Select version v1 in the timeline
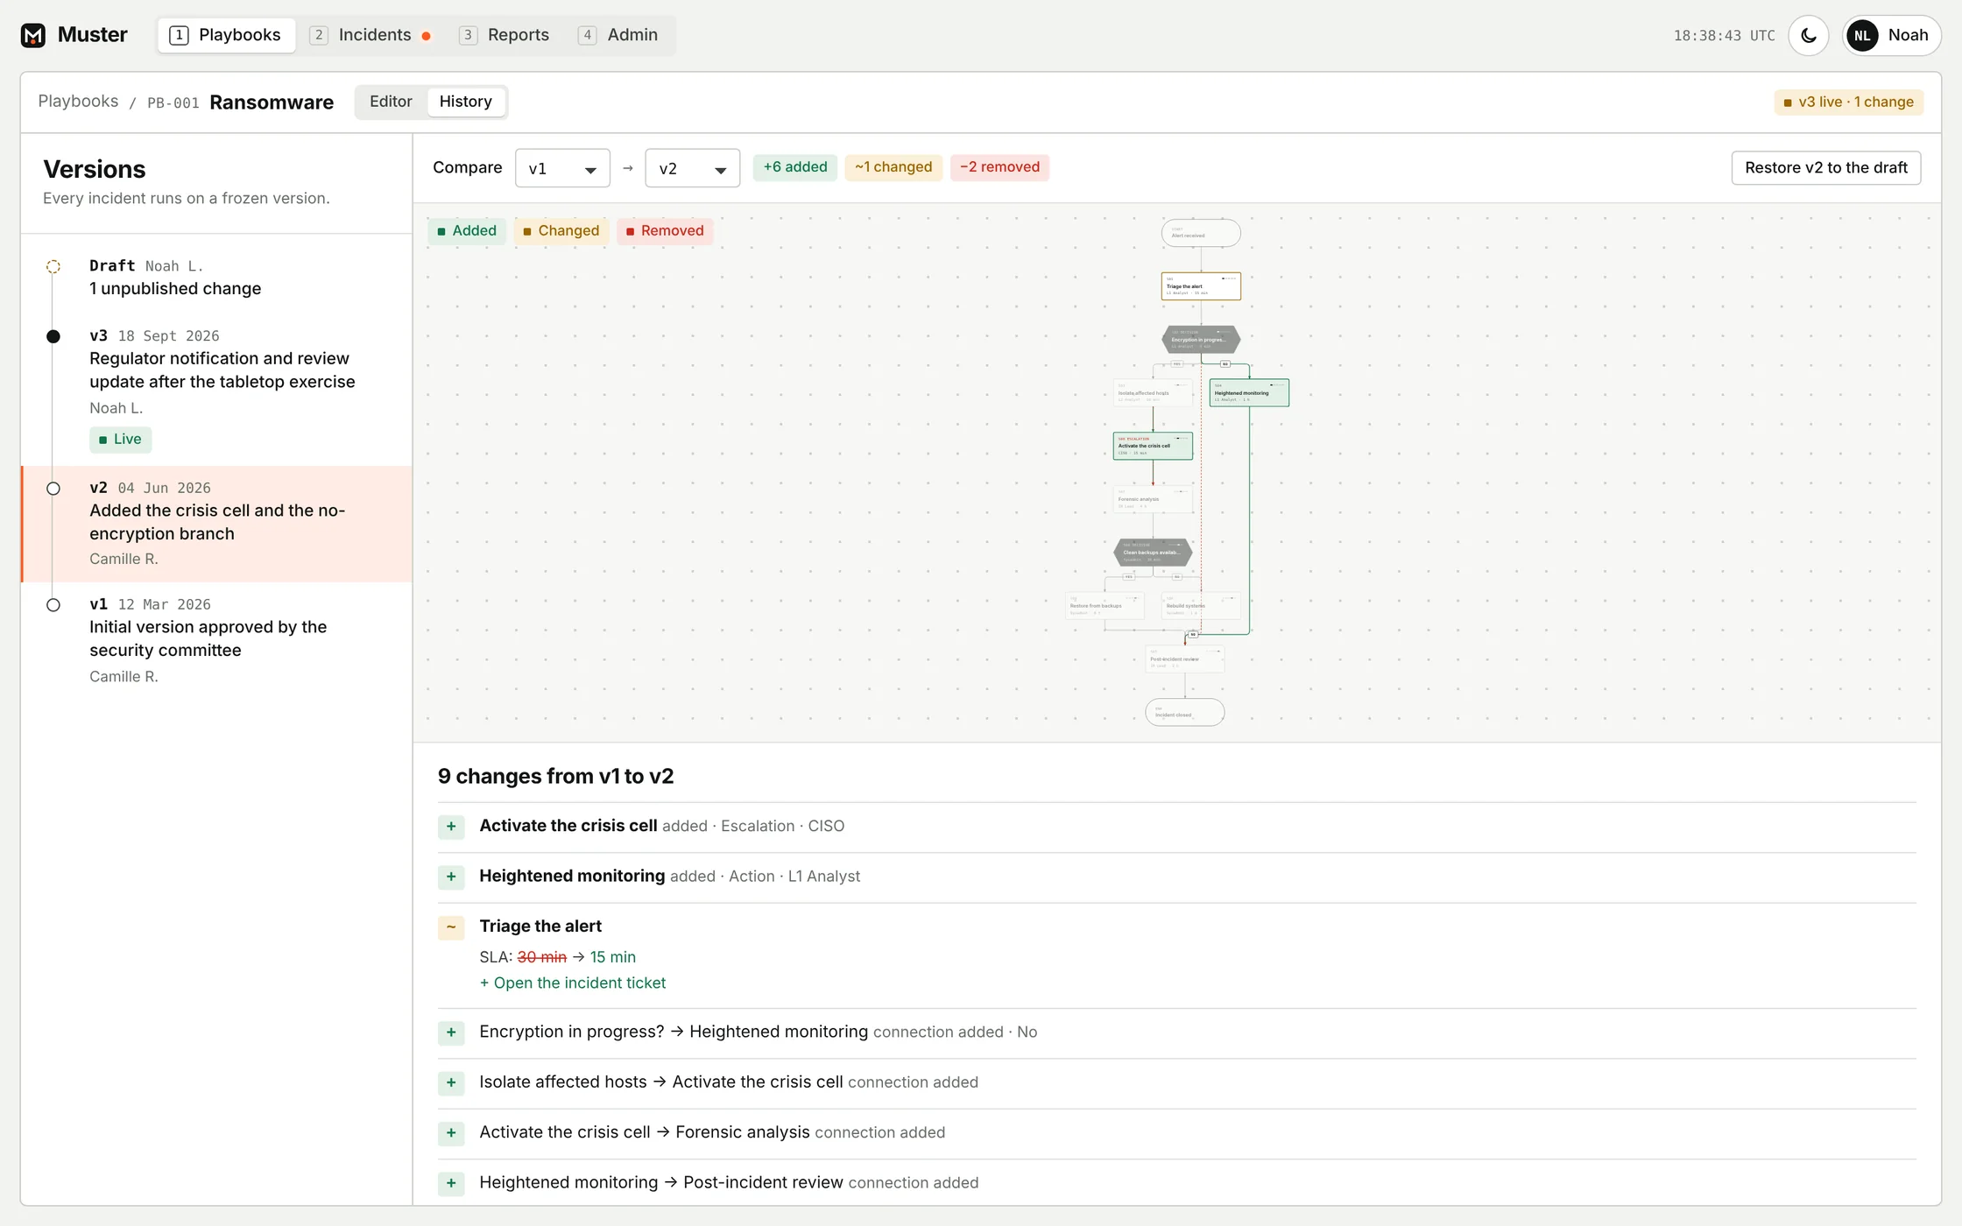 216,640
